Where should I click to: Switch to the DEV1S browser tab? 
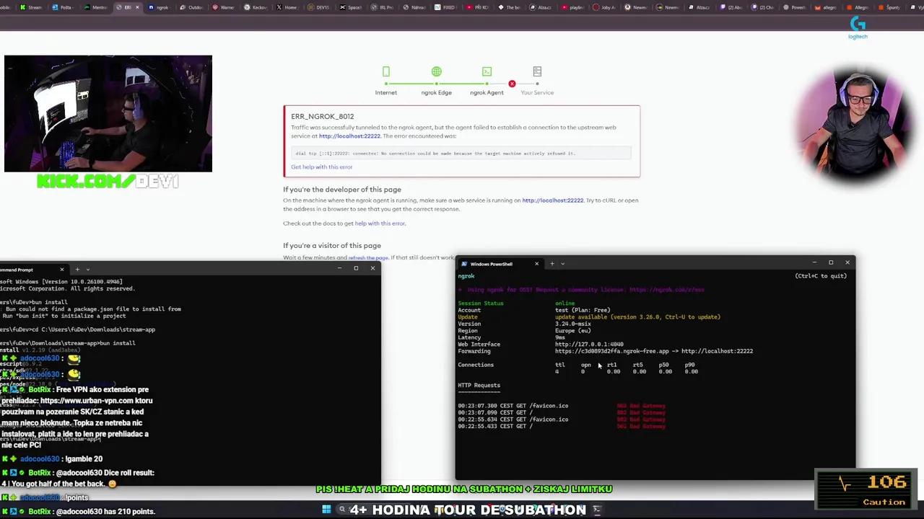(x=320, y=7)
